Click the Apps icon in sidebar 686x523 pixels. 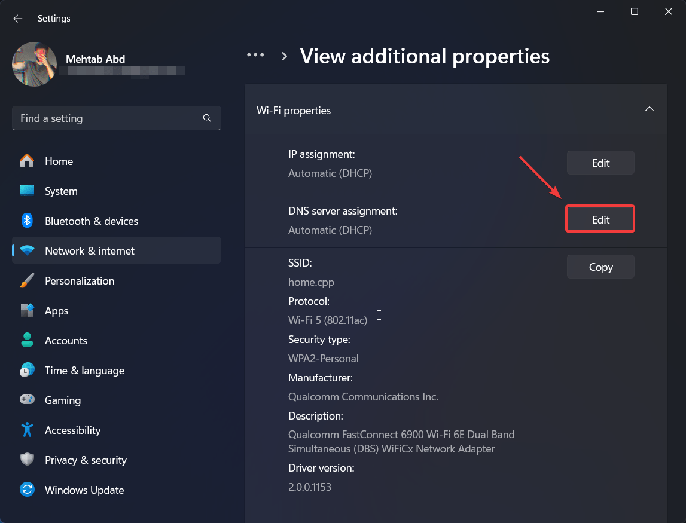coord(27,310)
